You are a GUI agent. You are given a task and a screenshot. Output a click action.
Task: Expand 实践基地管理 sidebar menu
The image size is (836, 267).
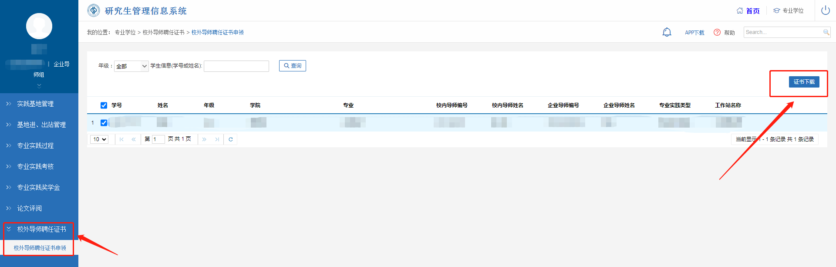coord(35,104)
